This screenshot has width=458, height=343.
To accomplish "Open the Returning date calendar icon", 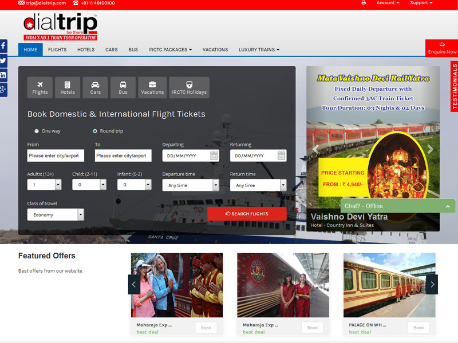I will (281, 155).
